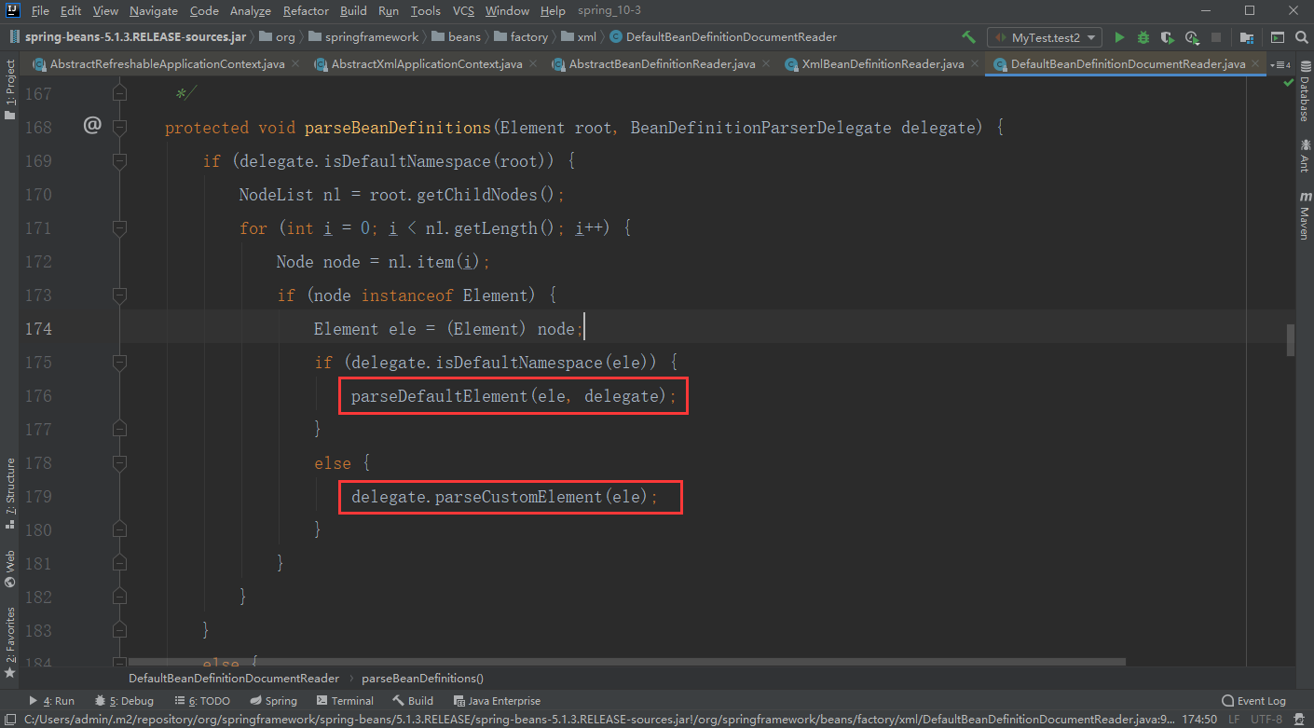This screenshot has height=728, width=1314.
Task: Collapse the instanceof block fold at line 173
Action: click(x=119, y=295)
